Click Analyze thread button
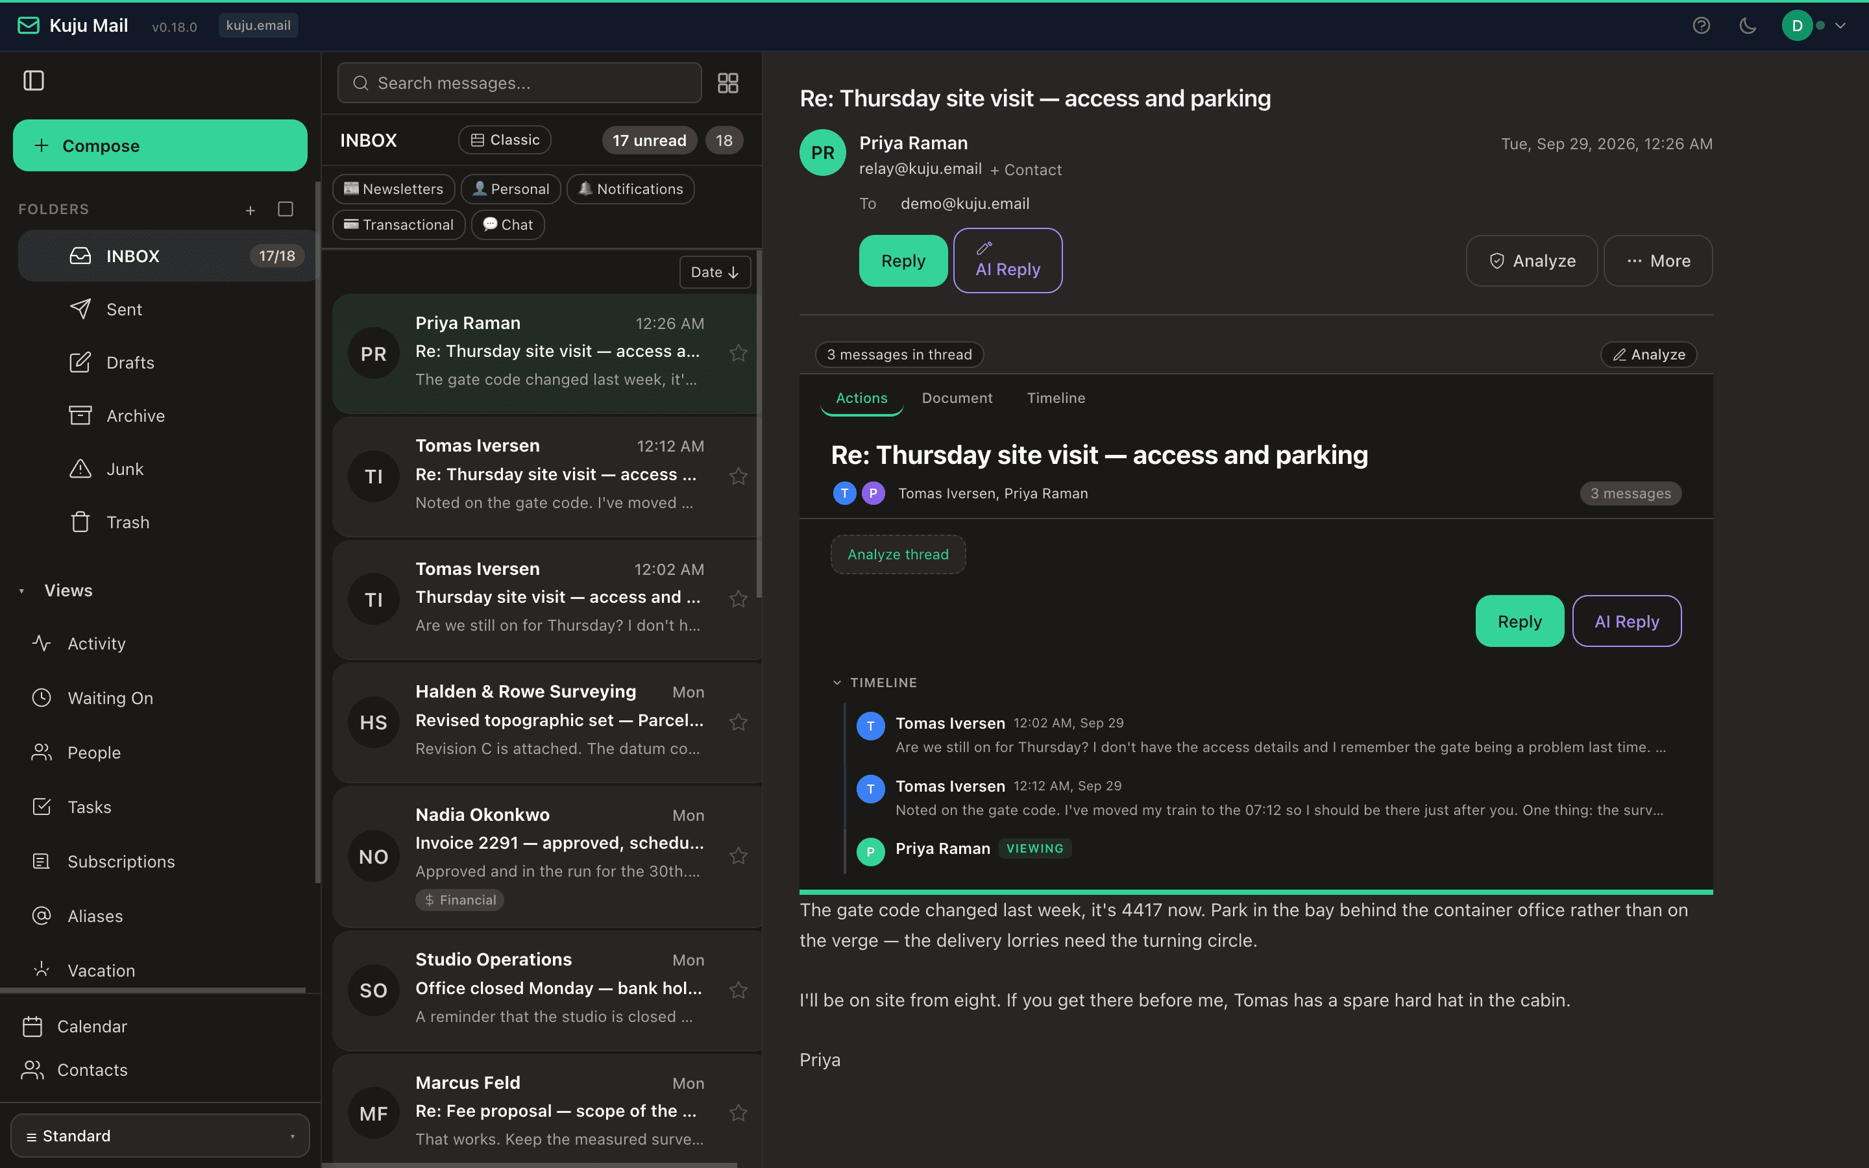 click(898, 555)
